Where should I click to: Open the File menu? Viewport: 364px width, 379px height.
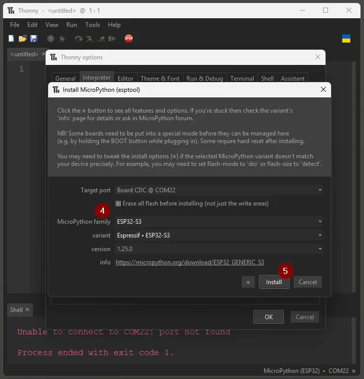(15, 25)
